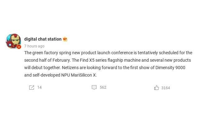
Task: Like the post with the thumbs-up icon
Action: coord(156,88)
